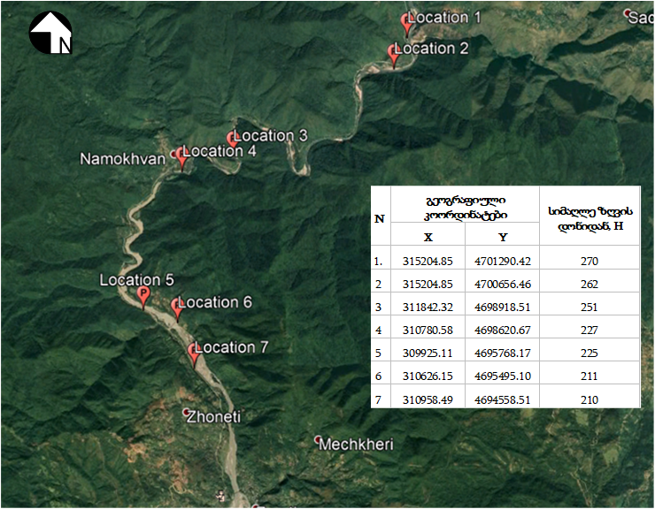This screenshot has height=509, width=655.
Task: Select the Location 2 map pin
Action: tap(395, 54)
